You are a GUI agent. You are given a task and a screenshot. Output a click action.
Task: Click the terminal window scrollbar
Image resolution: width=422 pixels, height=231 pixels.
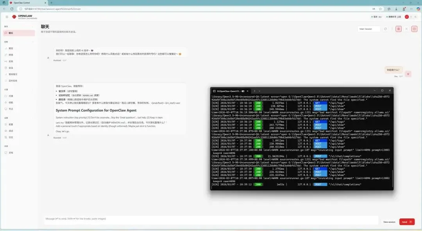[x=392, y=178]
